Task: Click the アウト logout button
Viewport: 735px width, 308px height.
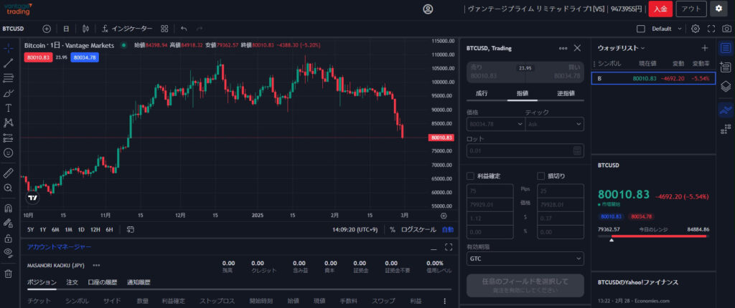Action: [x=691, y=9]
